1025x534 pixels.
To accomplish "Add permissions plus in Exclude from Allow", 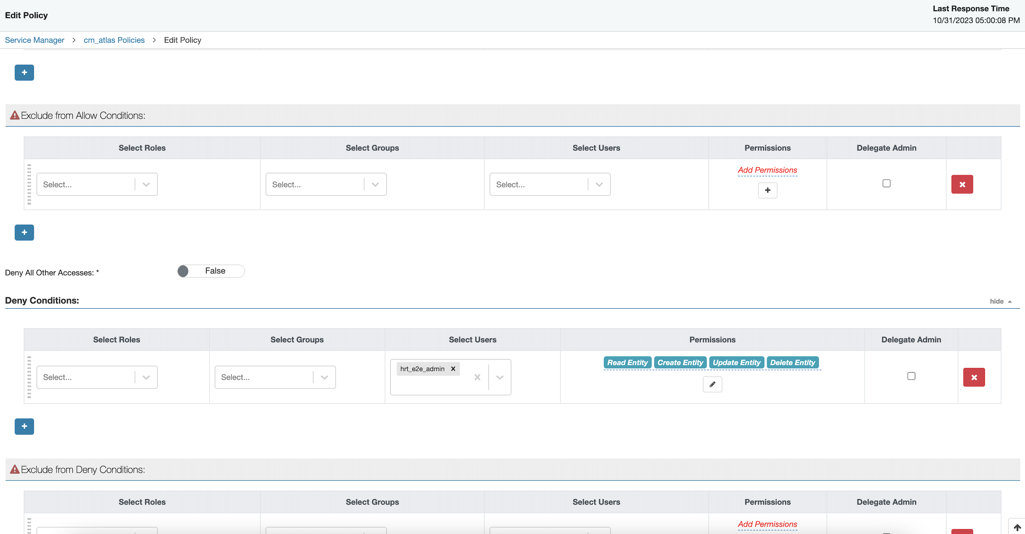I will coord(767,190).
